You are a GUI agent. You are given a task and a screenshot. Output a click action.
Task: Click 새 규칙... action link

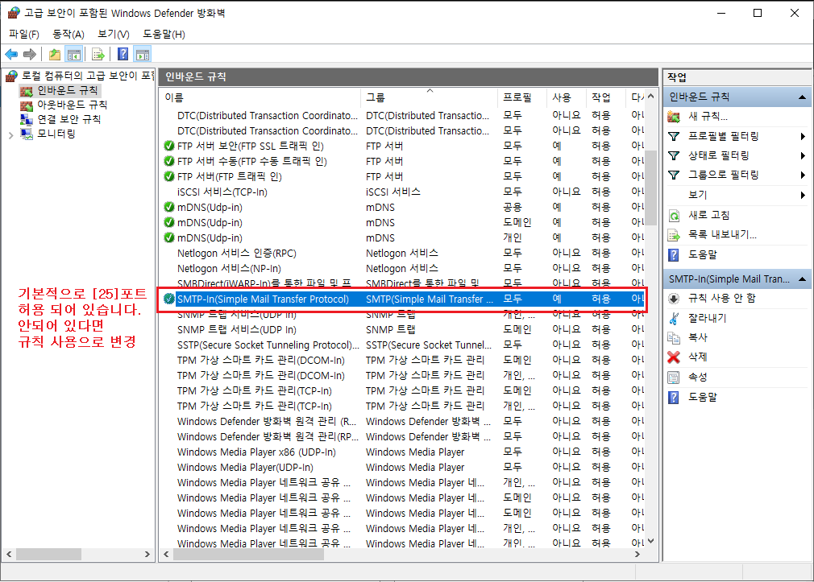point(708,117)
